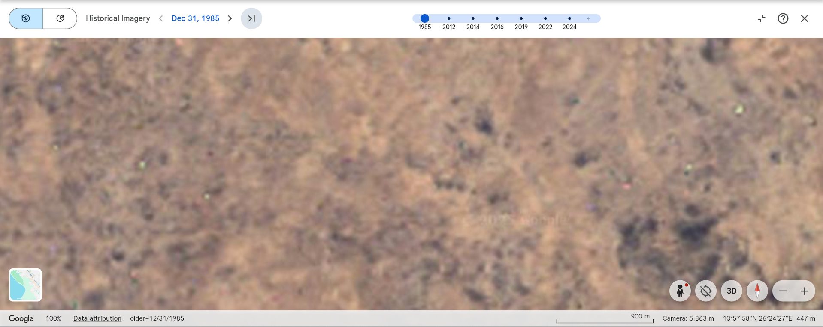This screenshot has width=823, height=327.
Task: Switch to the timelapse loop mode
Action: [x=60, y=18]
